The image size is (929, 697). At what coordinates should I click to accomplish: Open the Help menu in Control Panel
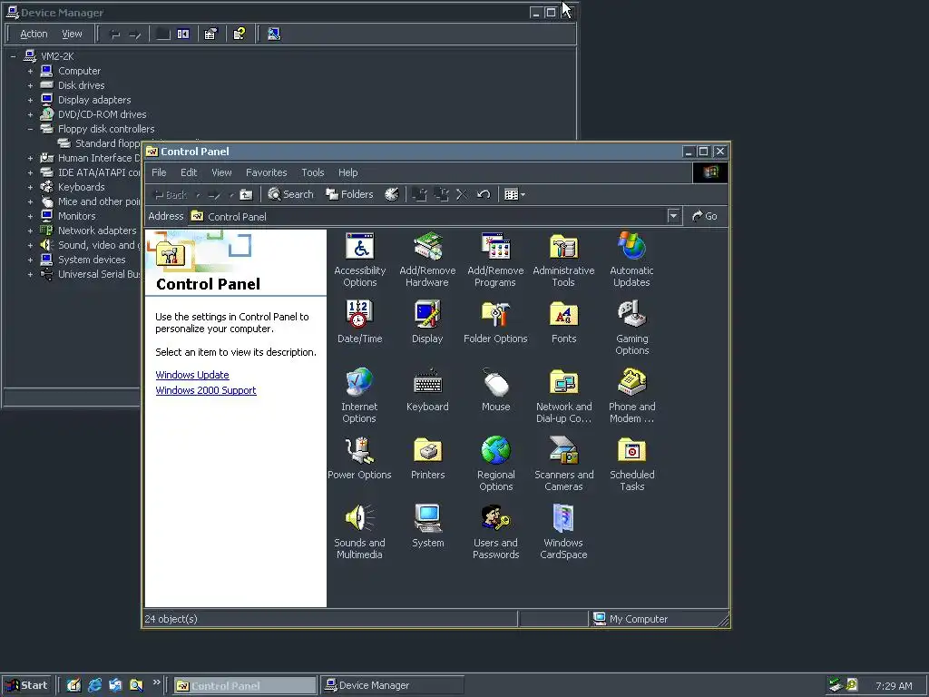[x=347, y=172]
